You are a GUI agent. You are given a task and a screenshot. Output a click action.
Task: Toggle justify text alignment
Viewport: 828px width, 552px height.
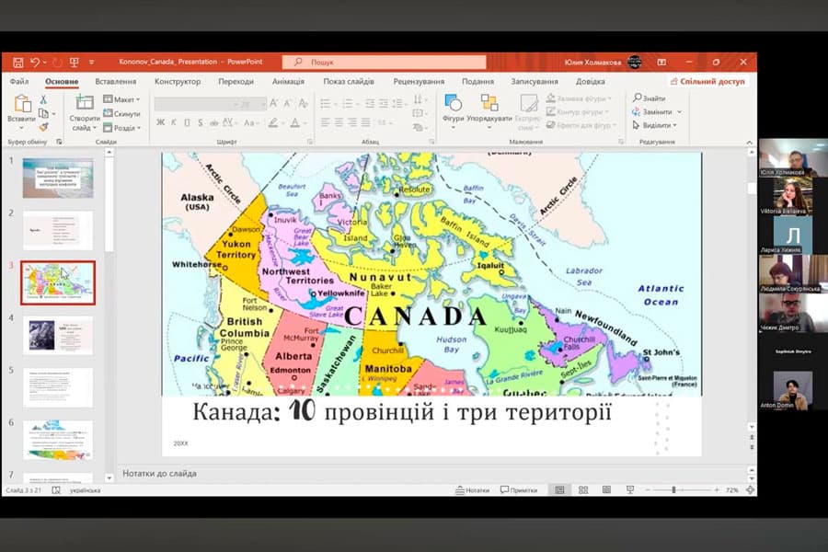coord(365,122)
